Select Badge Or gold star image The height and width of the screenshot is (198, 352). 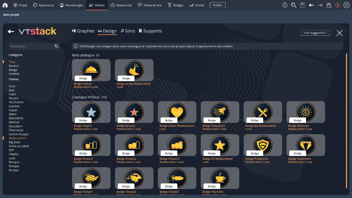tap(220, 145)
